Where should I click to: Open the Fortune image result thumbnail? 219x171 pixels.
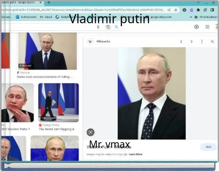(x=48, y=51)
